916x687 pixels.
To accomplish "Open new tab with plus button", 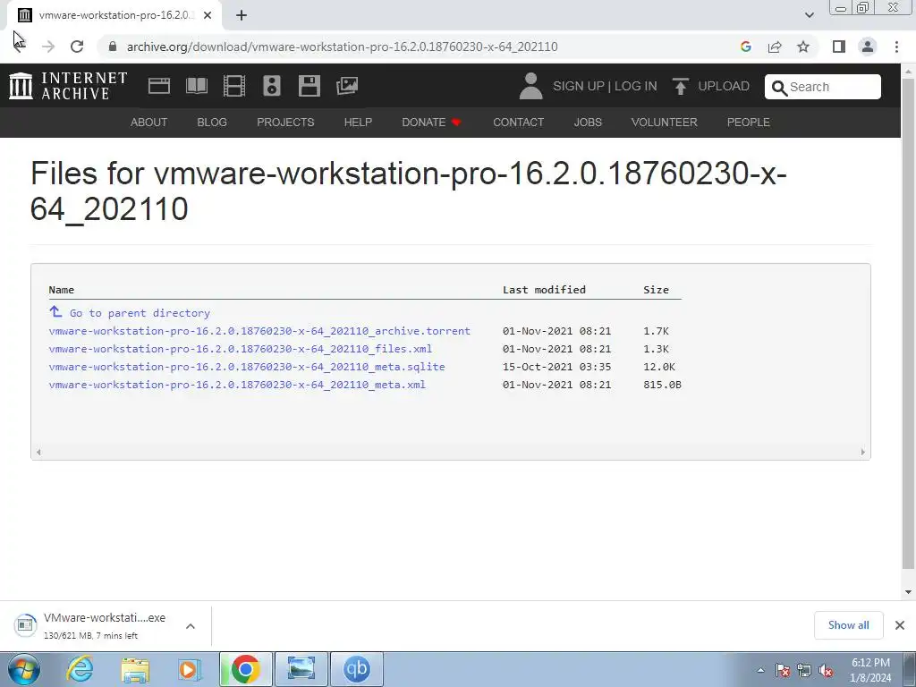I will pyautogui.click(x=242, y=15).
